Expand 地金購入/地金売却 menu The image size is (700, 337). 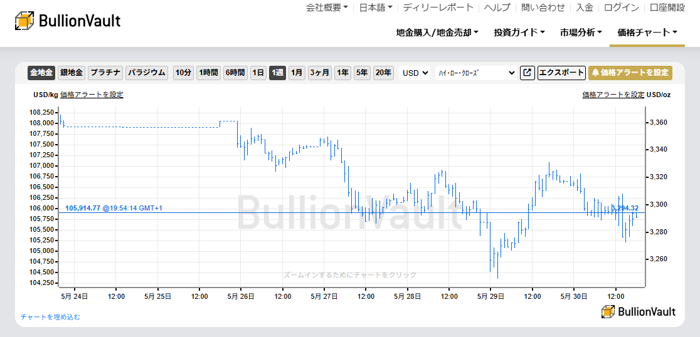coord(438,32)
